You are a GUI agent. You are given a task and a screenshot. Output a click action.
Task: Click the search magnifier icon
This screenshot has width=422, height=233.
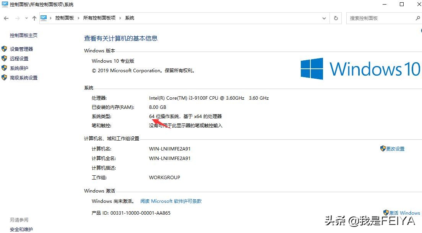point(418,18)
